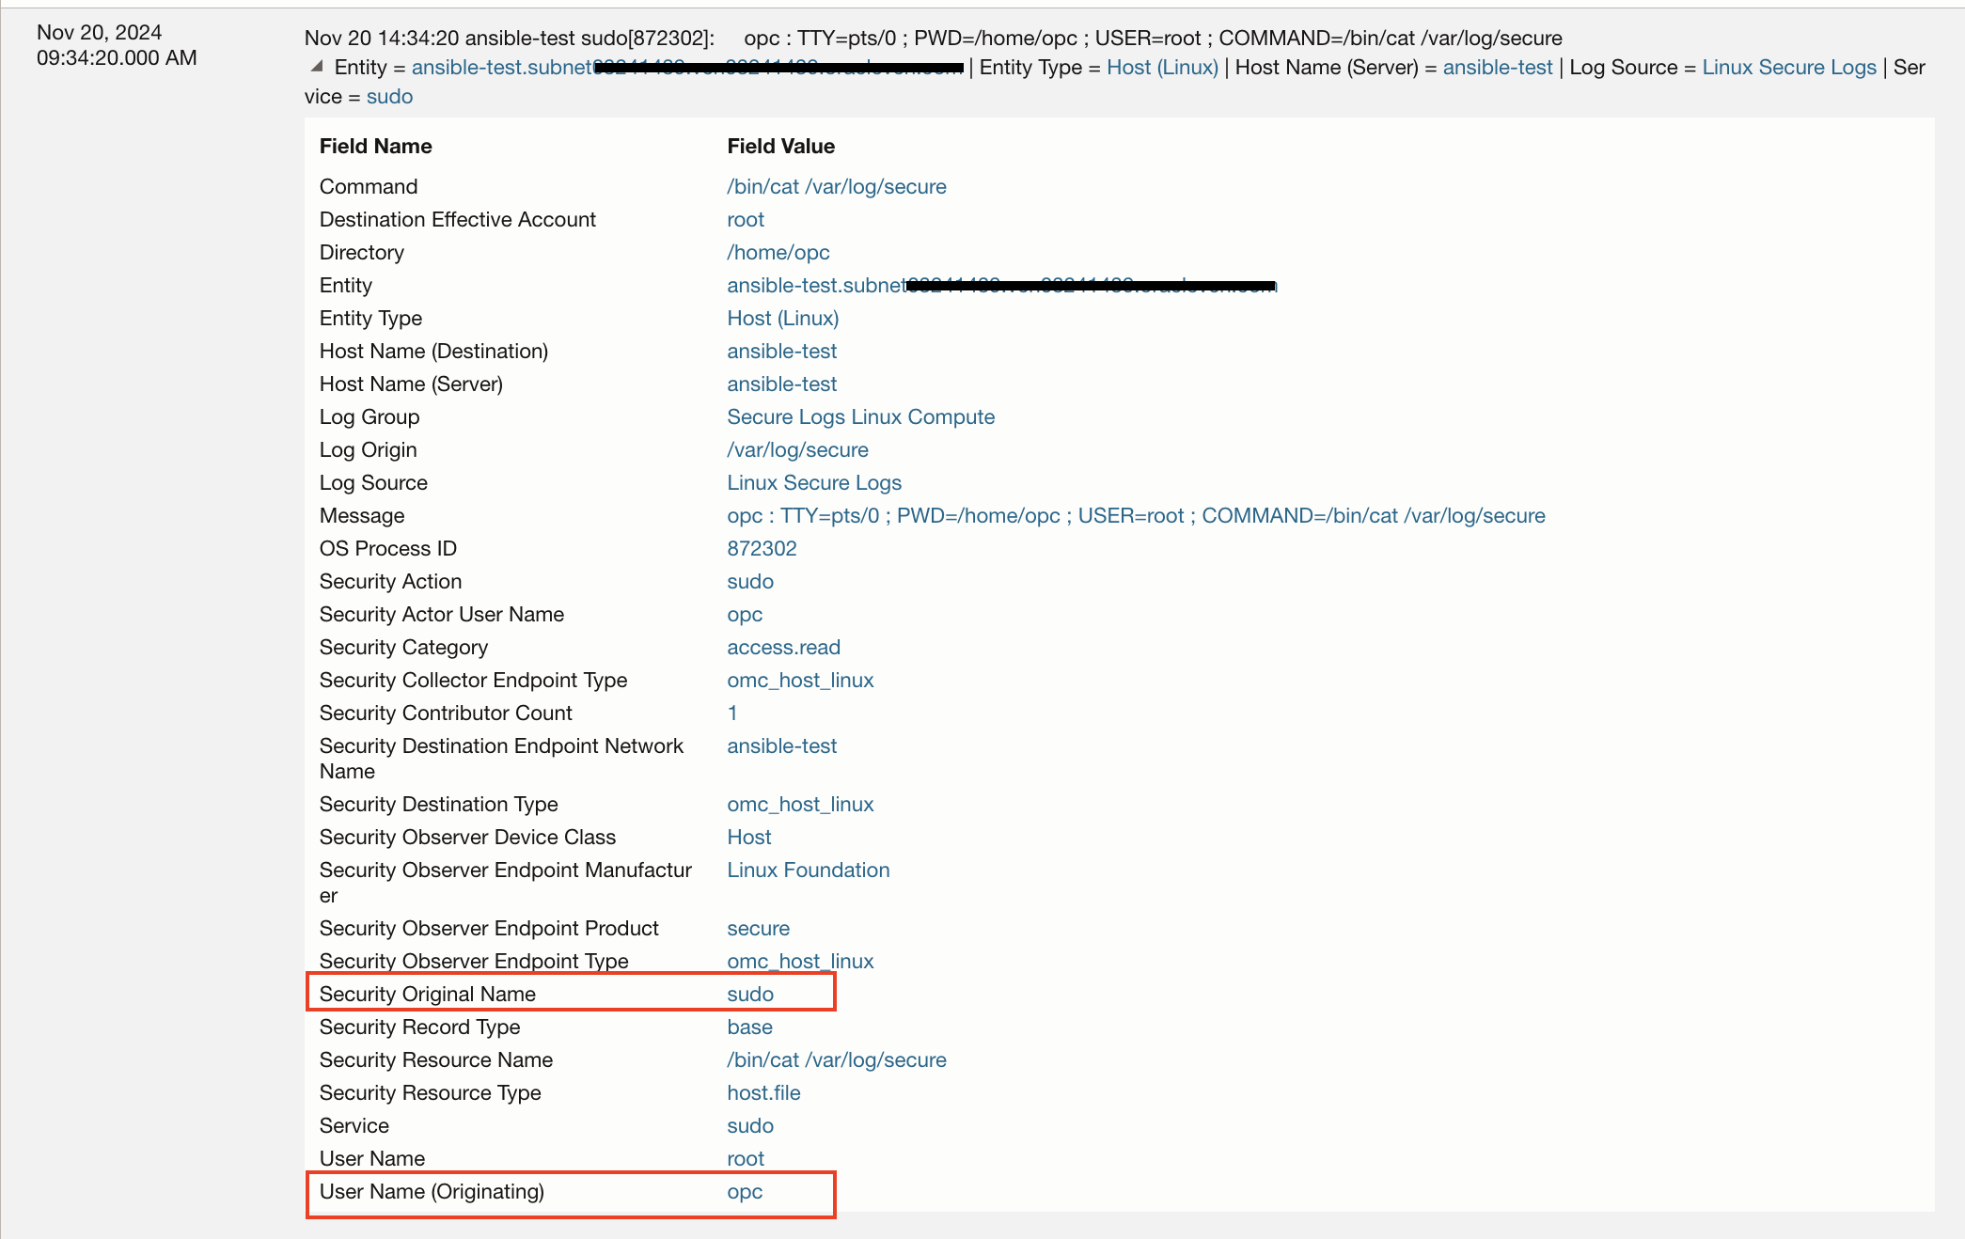The width and height of the screenshot is (1965, 1239).
Task: Click the Host (Linux) entity type header link
Action: 1162,68
